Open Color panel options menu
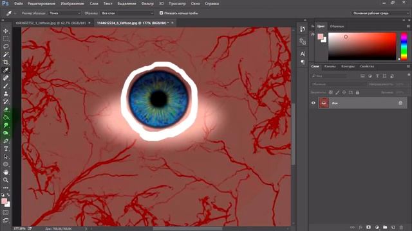This screenshot has height=231, width=412. [408, 26]
